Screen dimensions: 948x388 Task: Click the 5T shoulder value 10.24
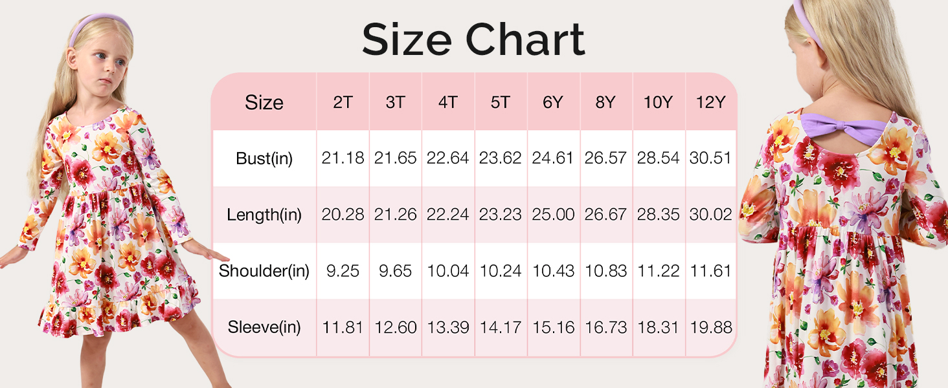pyautogui.click(x=500, y=271)
